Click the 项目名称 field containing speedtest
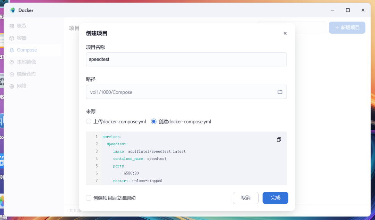This screenshot has width=375, height=220. click(186, 59)
